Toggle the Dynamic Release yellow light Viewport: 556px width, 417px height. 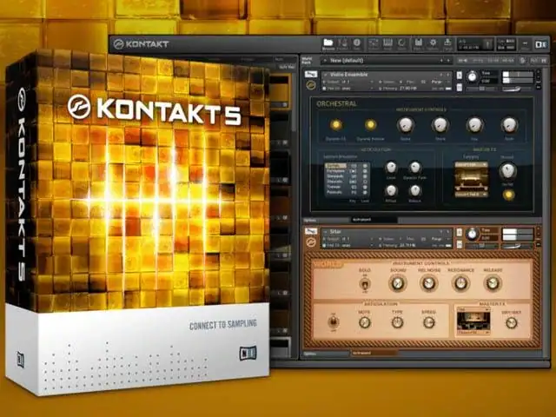click(x=370, y=125)
